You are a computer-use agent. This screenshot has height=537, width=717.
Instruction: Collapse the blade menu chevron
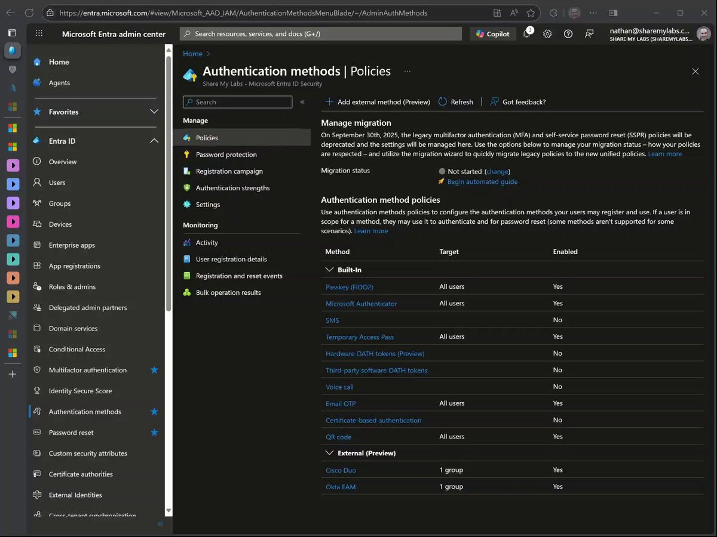click(302, 102)
